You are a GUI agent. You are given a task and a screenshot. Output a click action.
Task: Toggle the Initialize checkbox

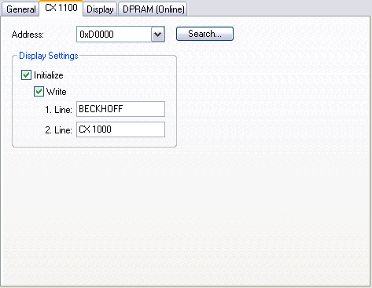point(26,75)
